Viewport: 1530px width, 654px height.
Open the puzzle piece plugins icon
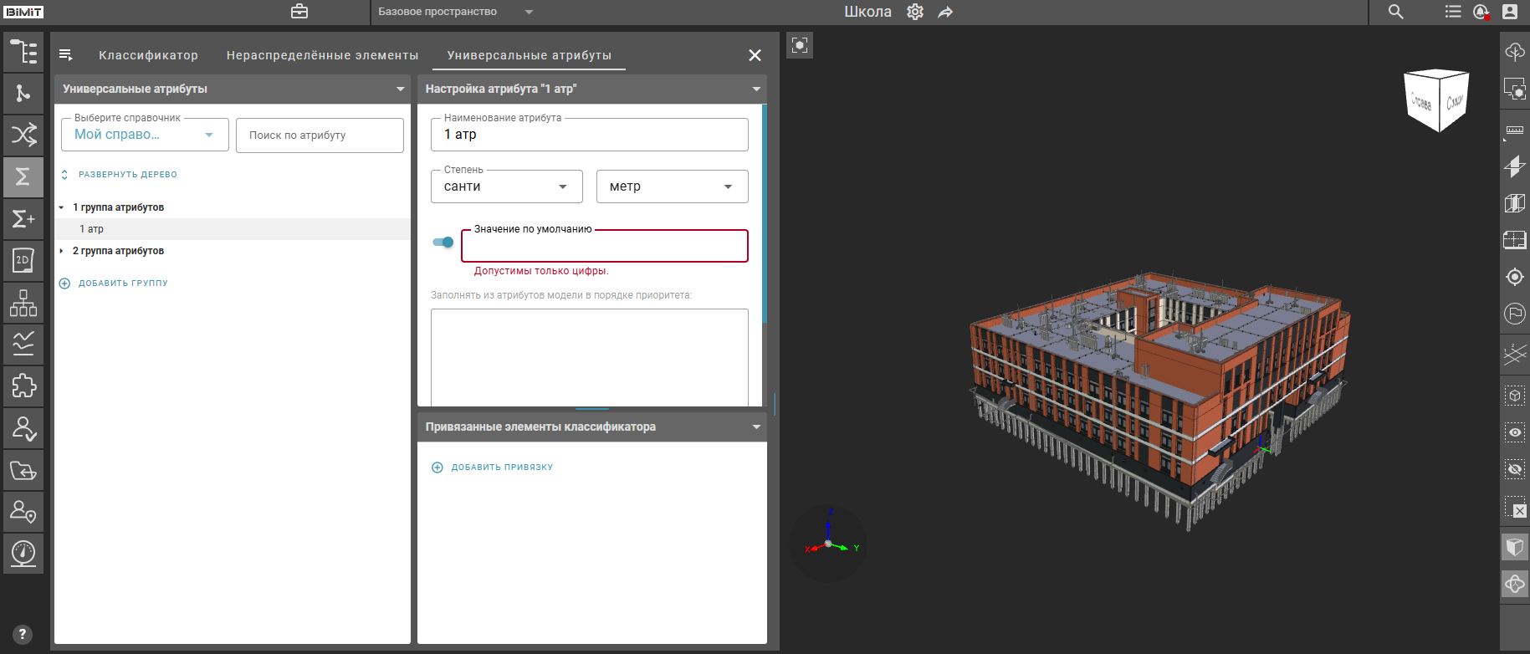23,386
